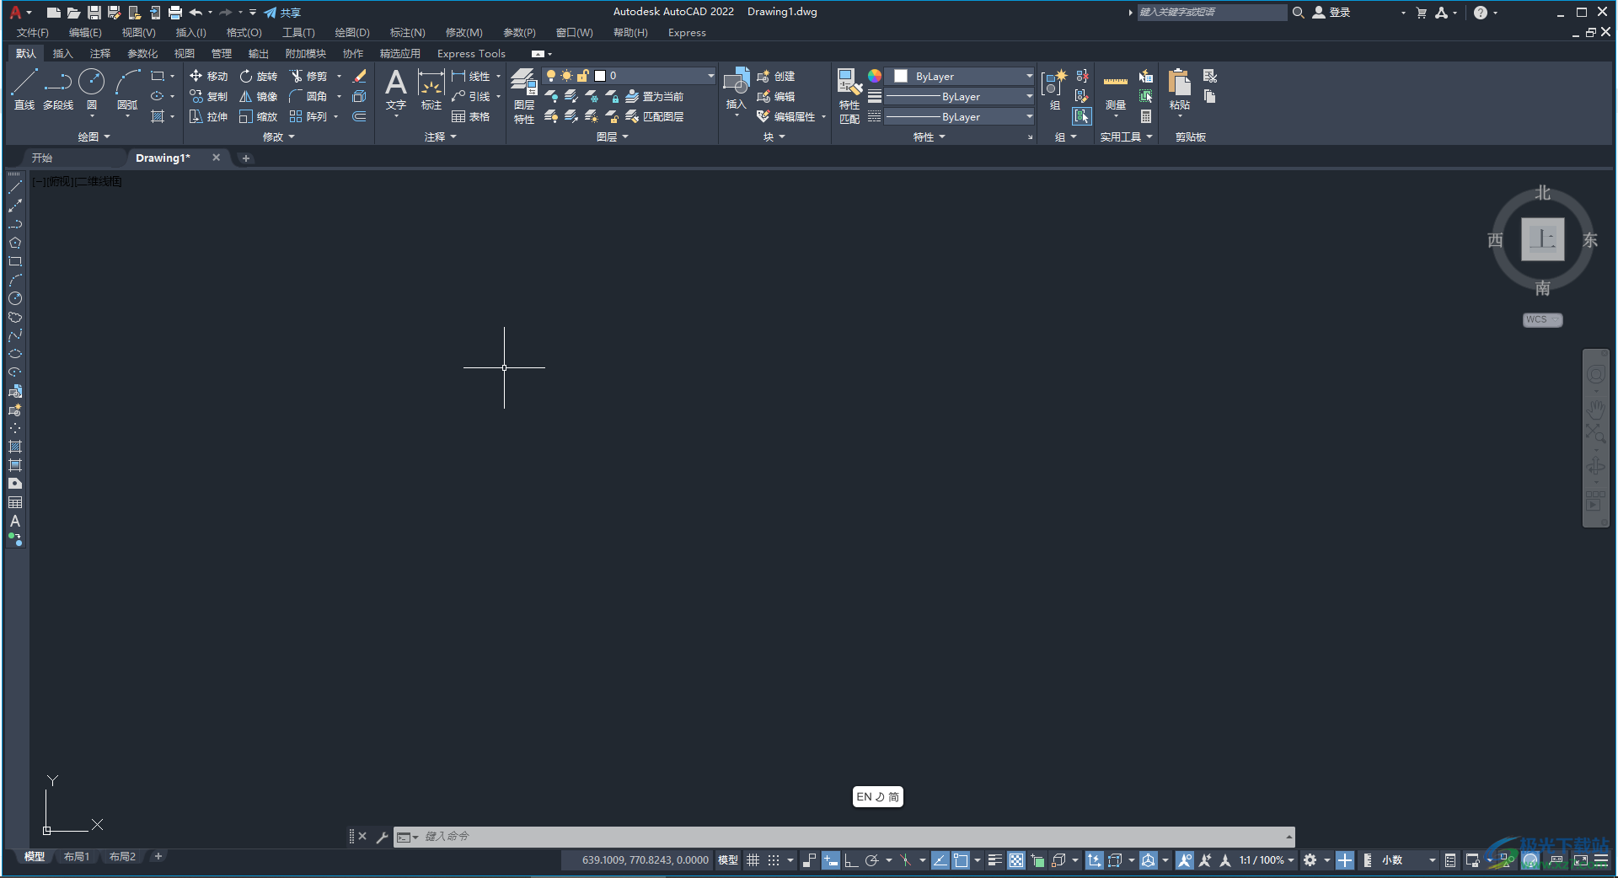
Task: Click the 共享 (Share) button
Action: (282, 13)
